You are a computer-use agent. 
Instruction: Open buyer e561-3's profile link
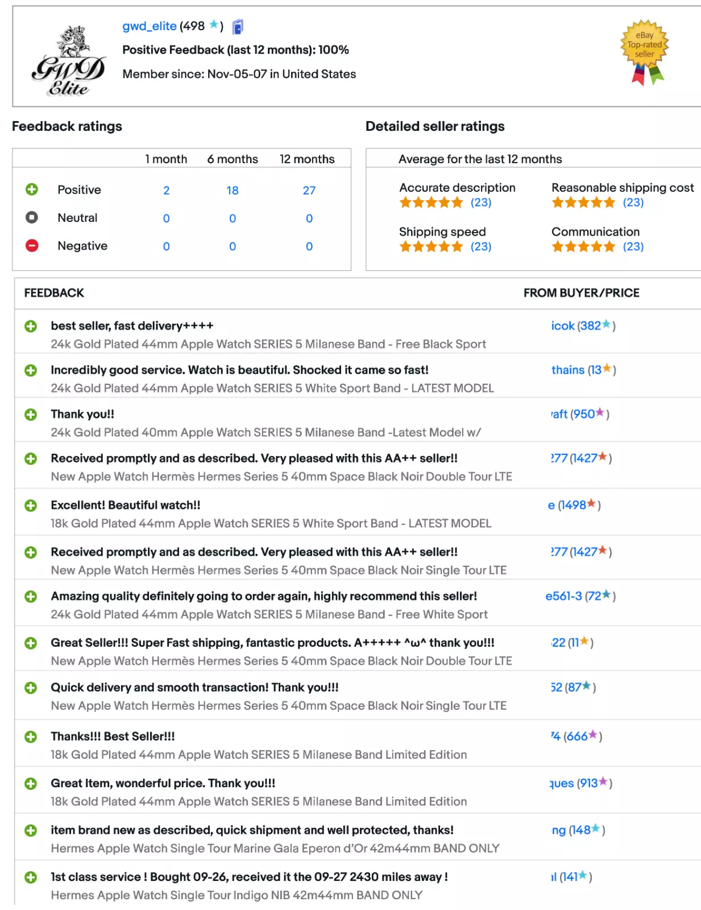pyautogui.click(x=563, y=596)
